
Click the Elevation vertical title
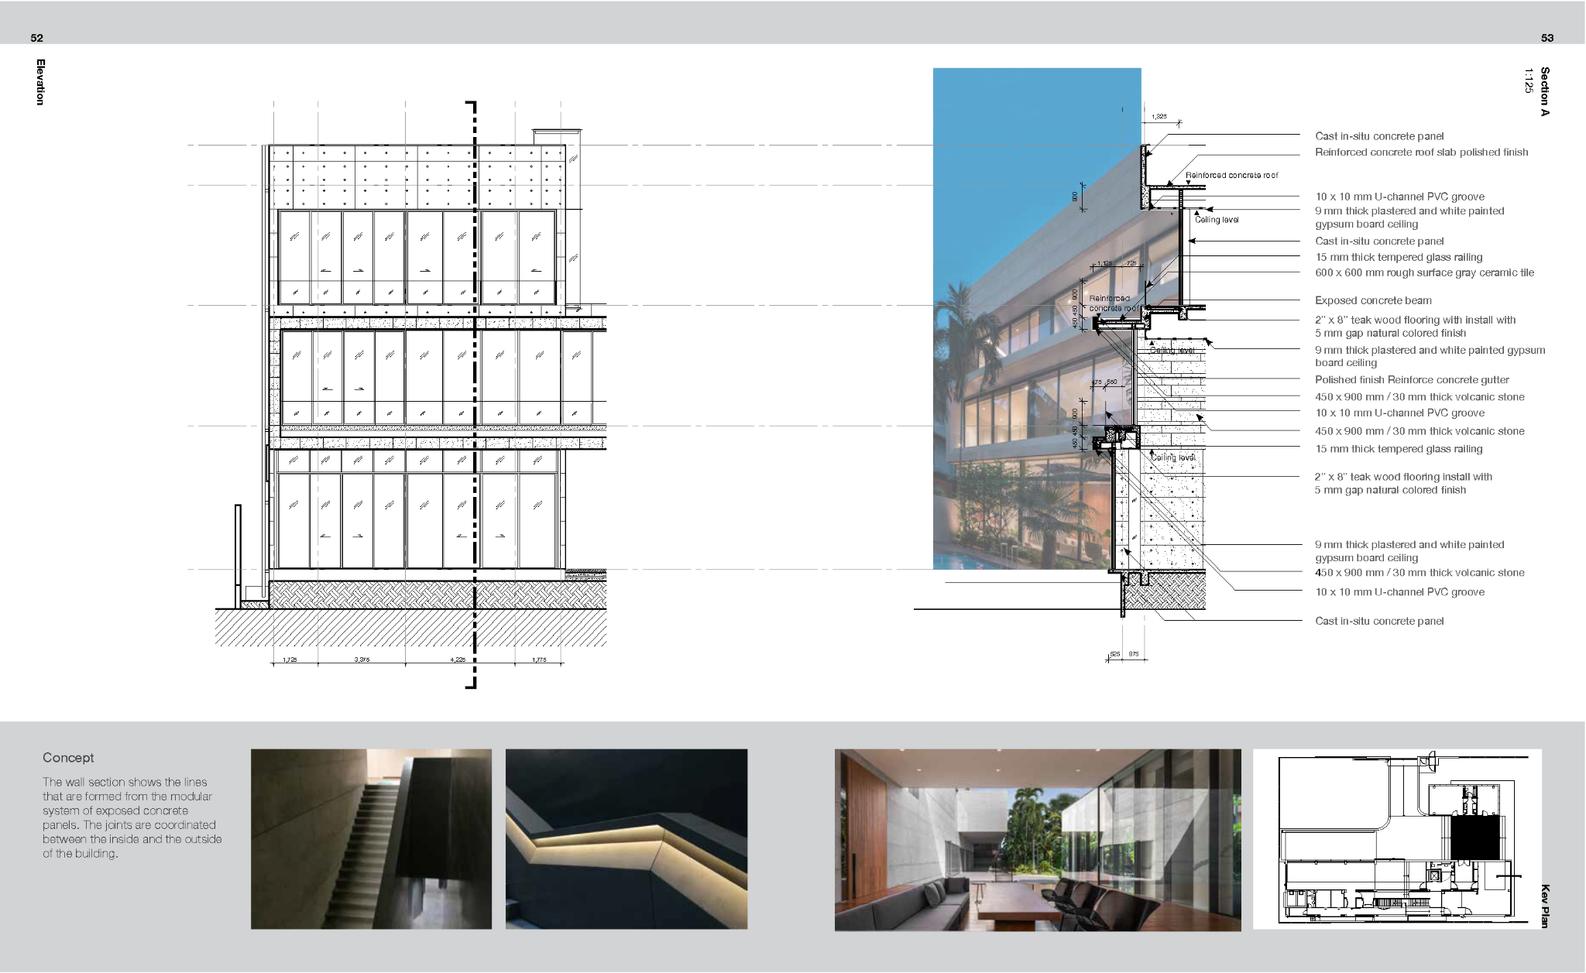pos(40,81)
